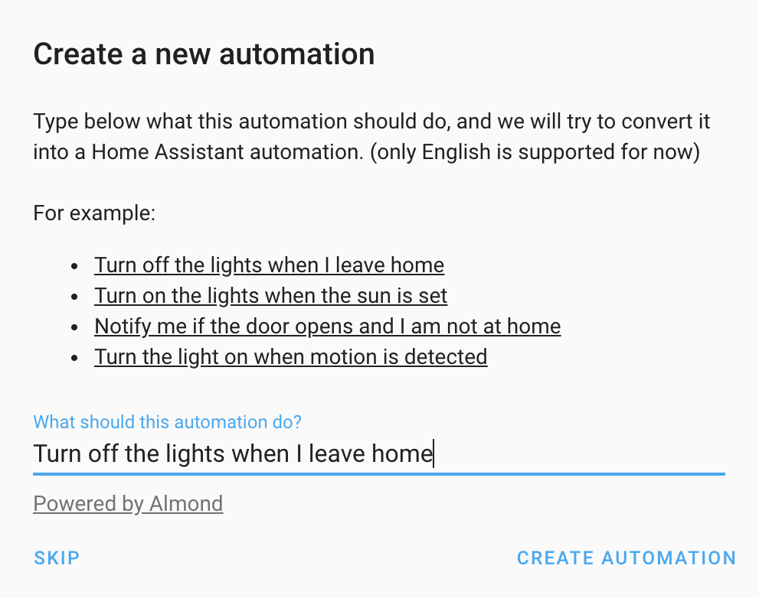Click 'Notify me if the door opens and I am not at home'
The height and width of the screenshot is (598, 759).
(x=327, y=326)
